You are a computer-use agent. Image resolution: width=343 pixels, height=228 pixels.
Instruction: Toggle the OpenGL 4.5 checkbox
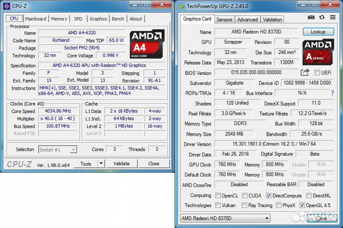click(x=302, y=205)
